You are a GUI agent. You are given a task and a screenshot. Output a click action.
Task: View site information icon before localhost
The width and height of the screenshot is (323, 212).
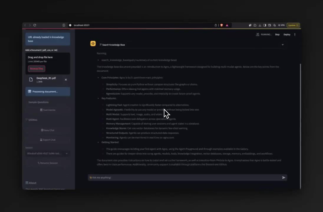tap(70, 25)
